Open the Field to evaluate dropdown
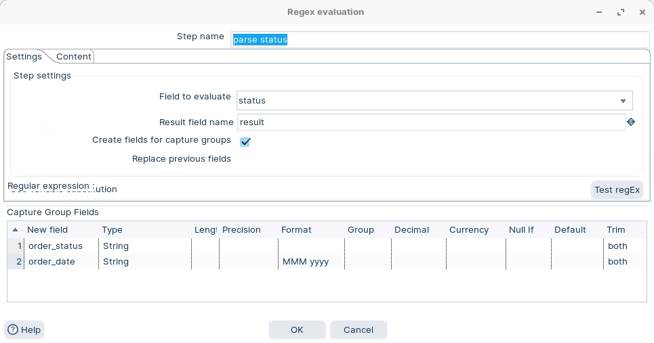The width and height of the screenshot is (654, 343). click(x=622, y=101)
